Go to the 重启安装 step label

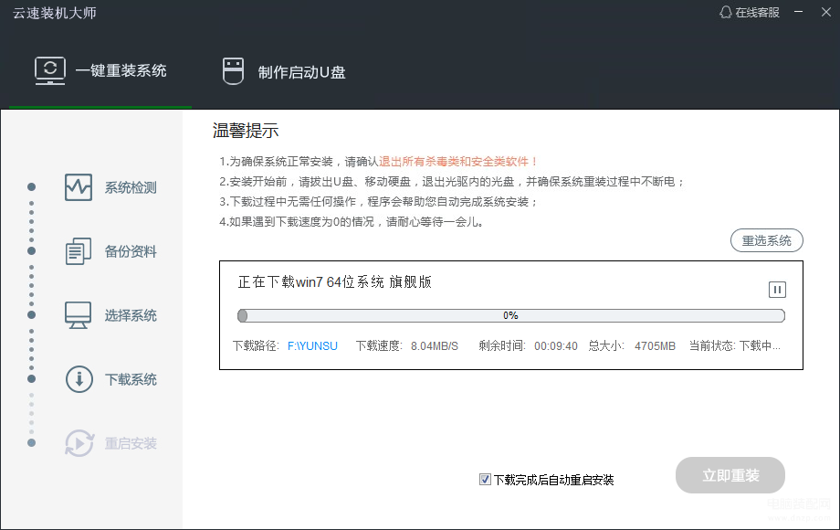click(131, 443)
